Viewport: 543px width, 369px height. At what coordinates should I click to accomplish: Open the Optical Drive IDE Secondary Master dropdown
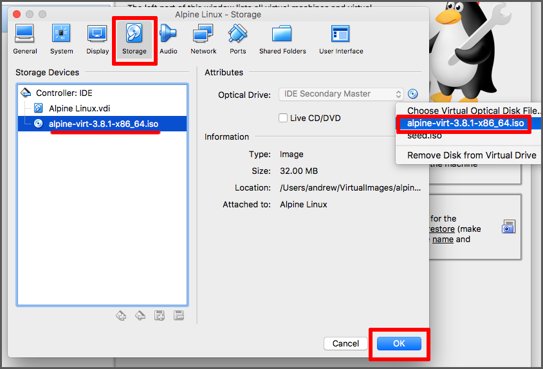[341, 94]
